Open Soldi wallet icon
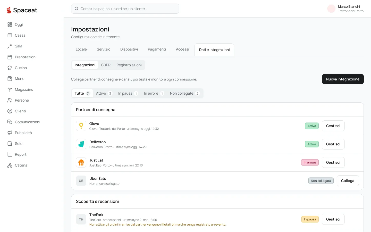The height and width of the screenshot is (232, 371). 10,144
